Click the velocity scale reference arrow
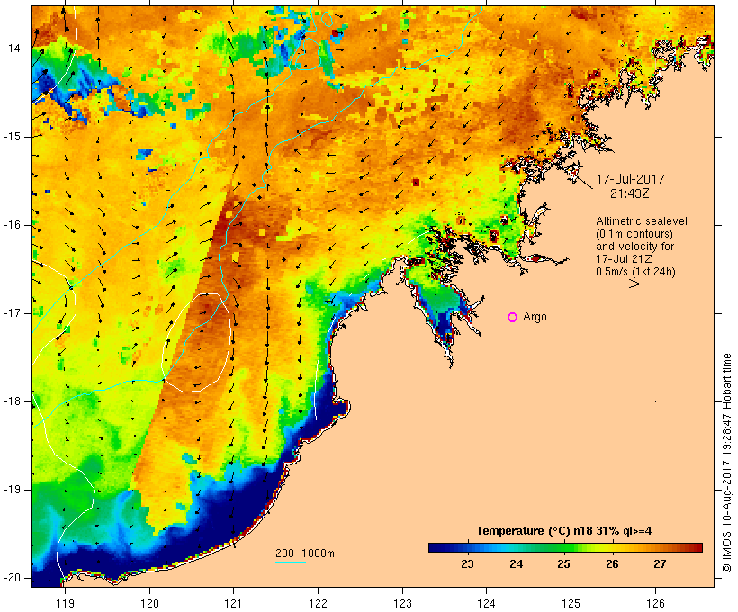Image resolution: width=738 pixels, height=612 pixels. point(623,283)
